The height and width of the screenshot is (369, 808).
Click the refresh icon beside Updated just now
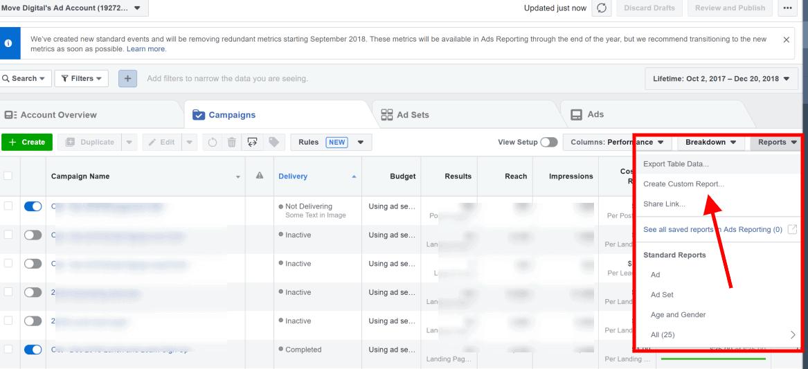[x=602, y=8]
